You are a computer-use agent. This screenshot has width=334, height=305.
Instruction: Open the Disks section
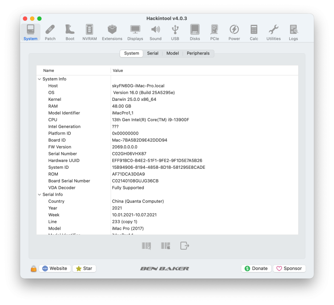(195, 33)
